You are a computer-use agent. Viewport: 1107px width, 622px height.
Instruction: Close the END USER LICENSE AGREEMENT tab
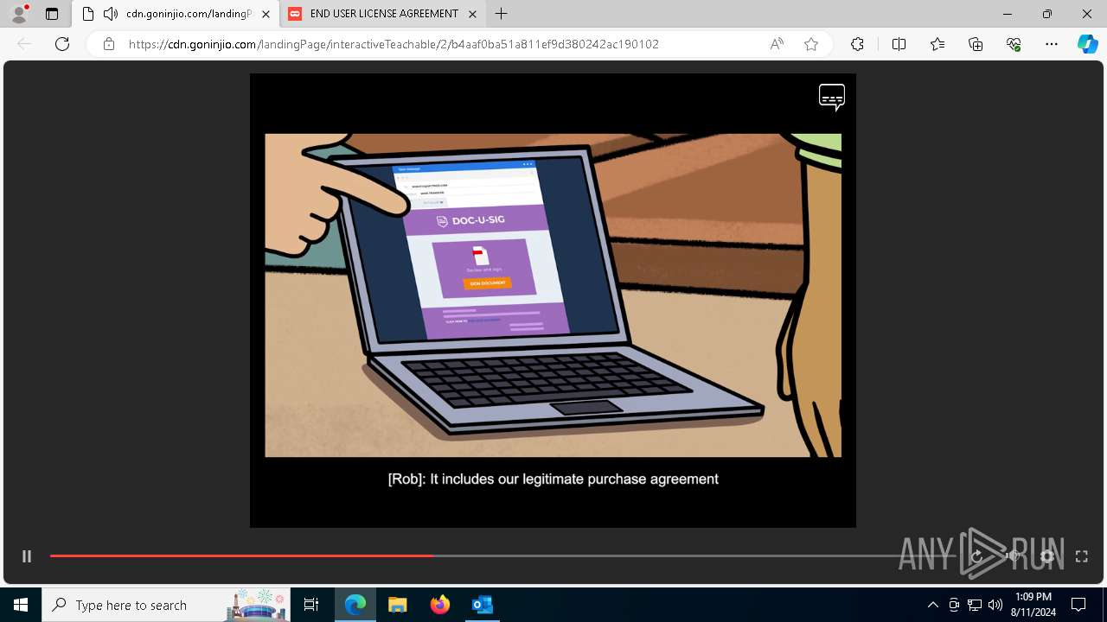coord(472,14)
